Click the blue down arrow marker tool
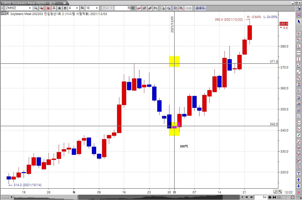Image resolution: width=302 pixels, height=200 pixels. coord(299,186)
